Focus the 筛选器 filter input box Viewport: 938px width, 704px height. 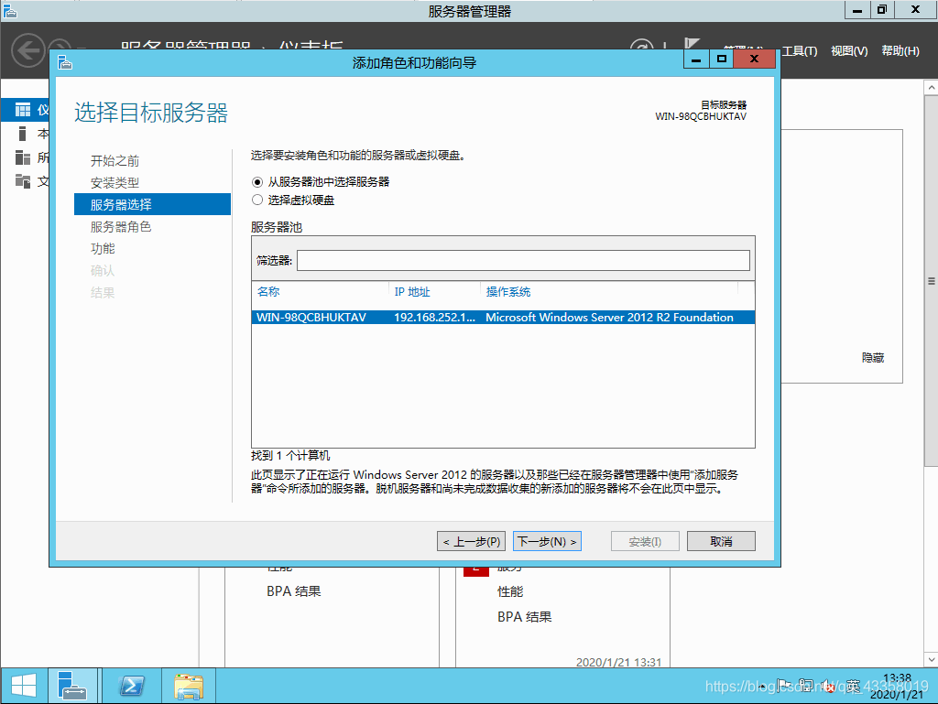click(x=523, y=260)
